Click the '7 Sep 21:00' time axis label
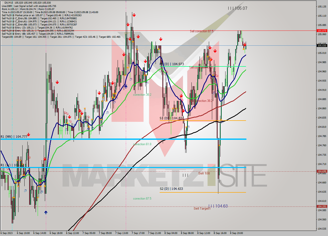The image size is (328, 236). coord(155,233)
